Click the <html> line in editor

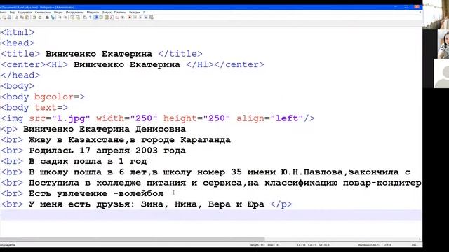point(18,32)
